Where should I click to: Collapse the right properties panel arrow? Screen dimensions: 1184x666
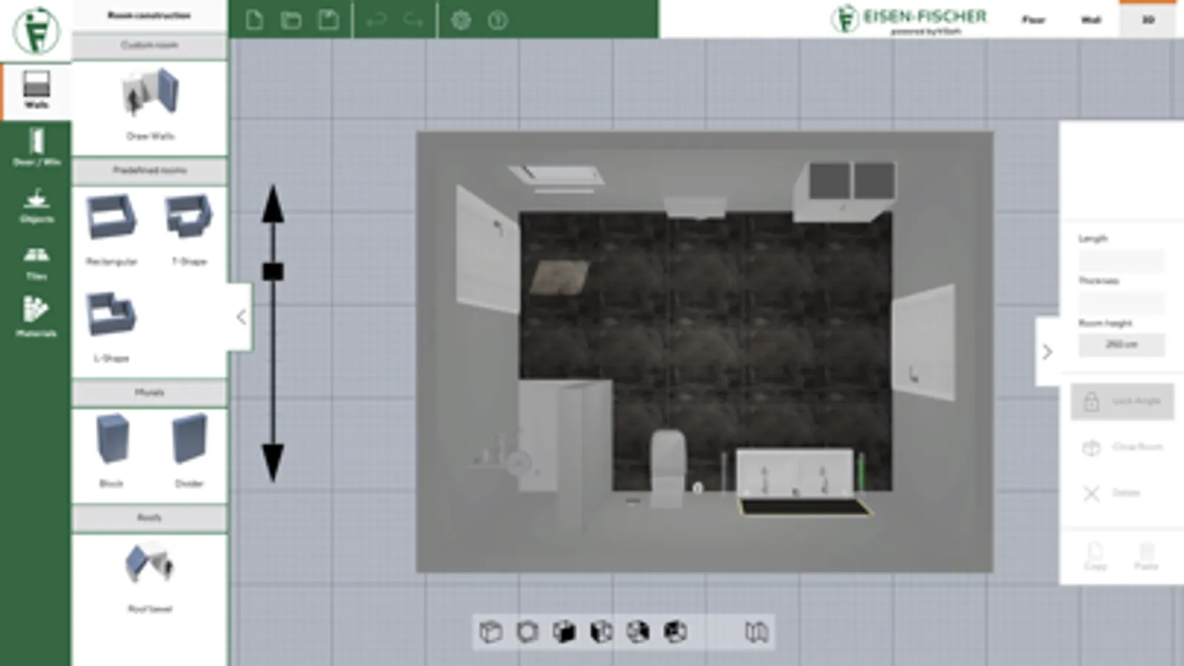1047,351
